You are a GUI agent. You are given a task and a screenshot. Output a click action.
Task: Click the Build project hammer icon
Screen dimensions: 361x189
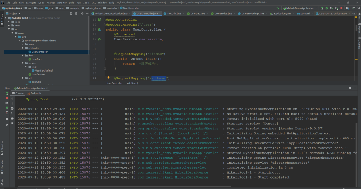tap(277, 8)
